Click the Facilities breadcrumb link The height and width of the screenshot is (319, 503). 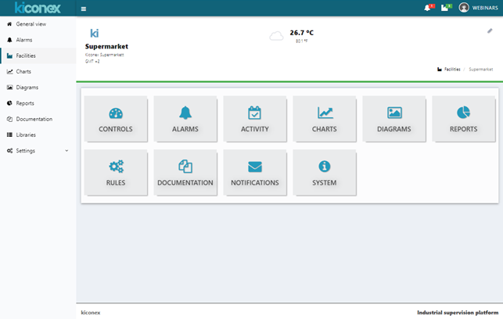pyautogui.click(x=451, y=70)
